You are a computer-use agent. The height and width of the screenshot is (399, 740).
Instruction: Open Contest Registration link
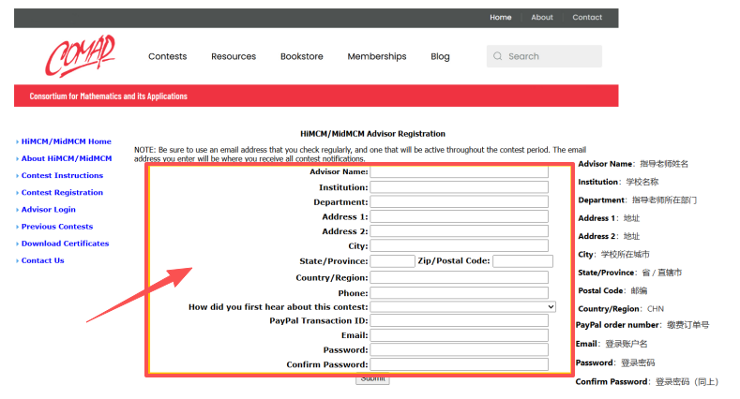62,192
